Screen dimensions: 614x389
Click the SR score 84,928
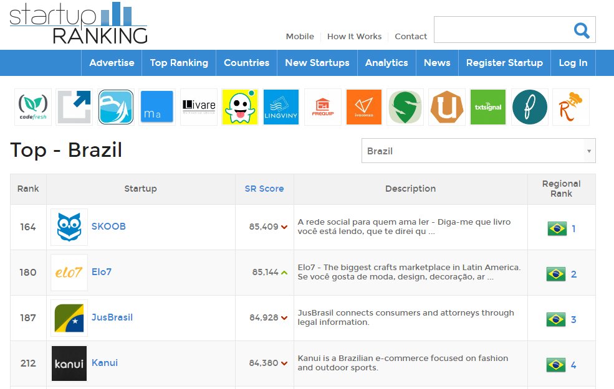point(264,317)
